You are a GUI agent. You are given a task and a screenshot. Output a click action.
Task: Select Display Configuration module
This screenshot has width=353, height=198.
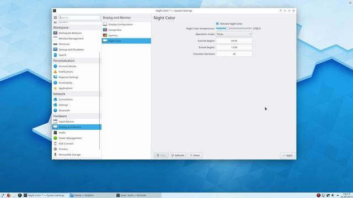tap(126, 24)
